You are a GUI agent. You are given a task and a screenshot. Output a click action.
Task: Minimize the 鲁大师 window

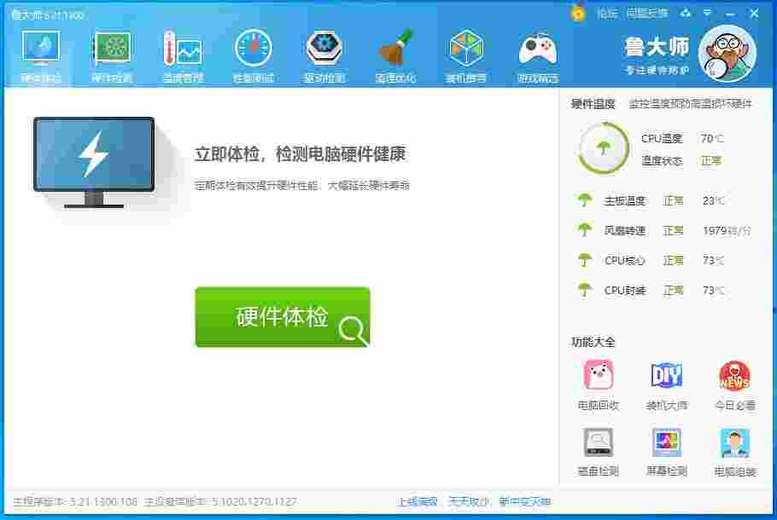click(730, 14)
